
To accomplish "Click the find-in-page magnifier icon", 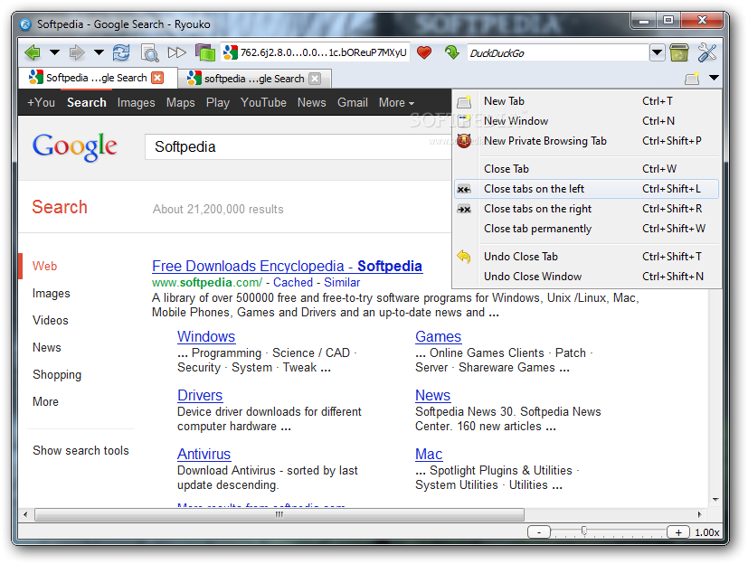I will click(149, 53).
